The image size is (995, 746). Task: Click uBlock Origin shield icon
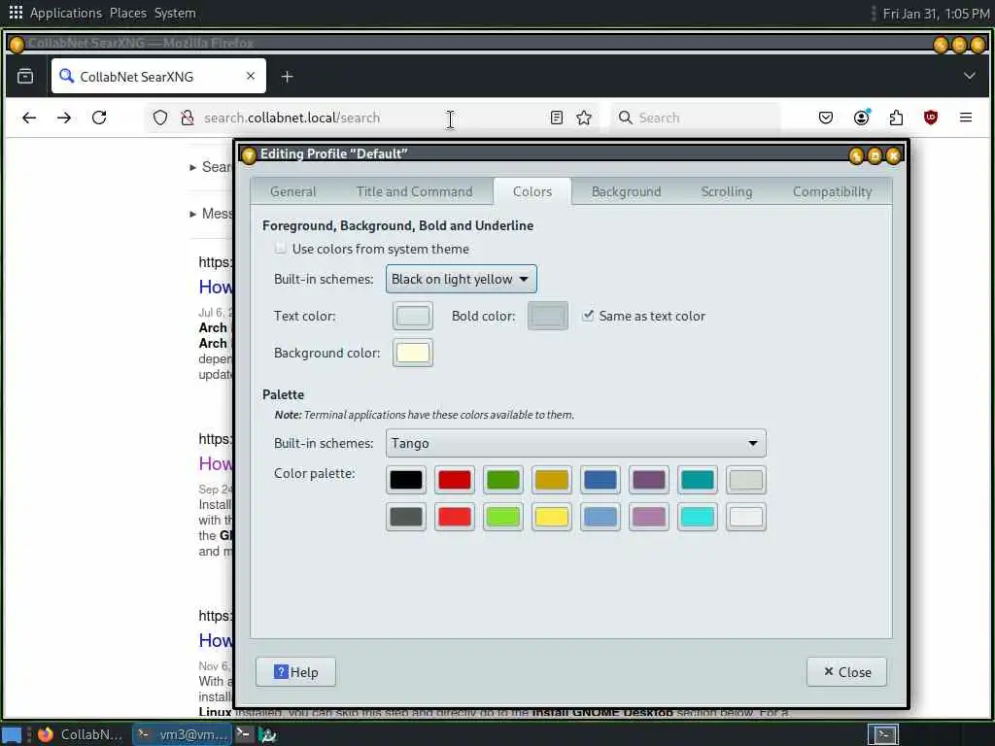pos(930,118)
